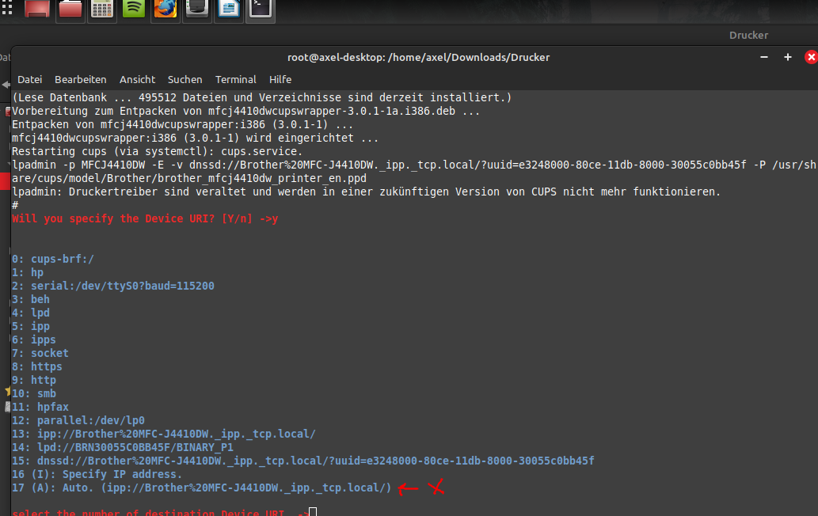Viewport: 818px width, 516px height.
Task: Click the device URI number input cursor
Action: [x=313, y=512]
